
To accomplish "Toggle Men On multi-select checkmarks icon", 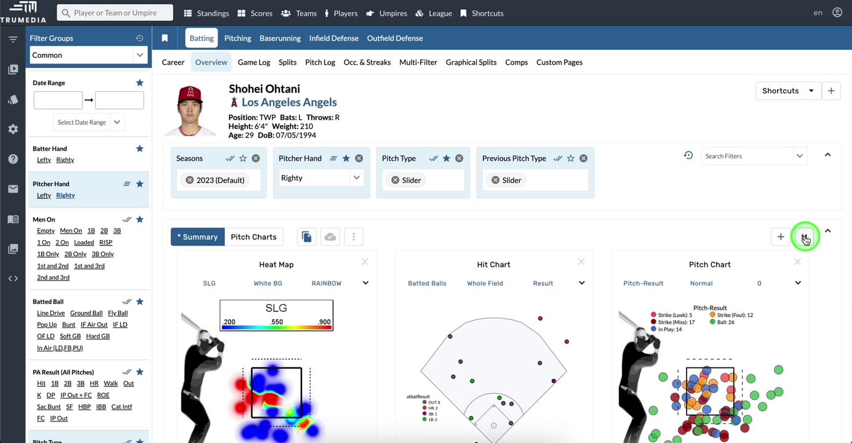I will pyautogui.click(x=127, y=219).
